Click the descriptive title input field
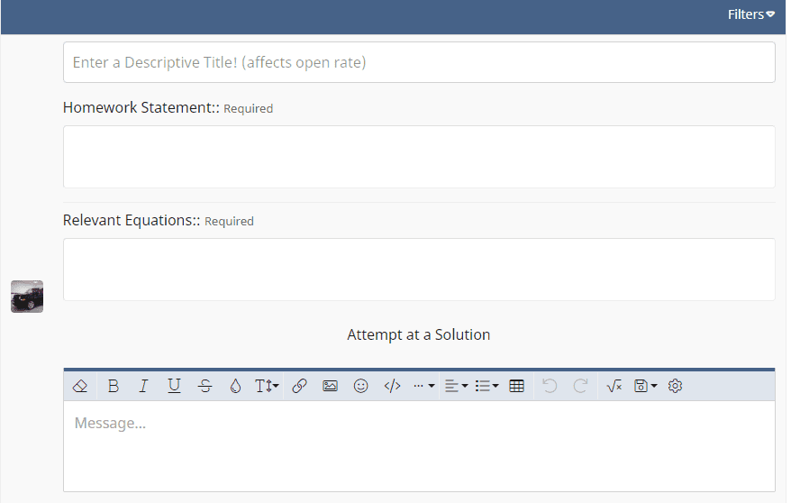 (419, 62)
